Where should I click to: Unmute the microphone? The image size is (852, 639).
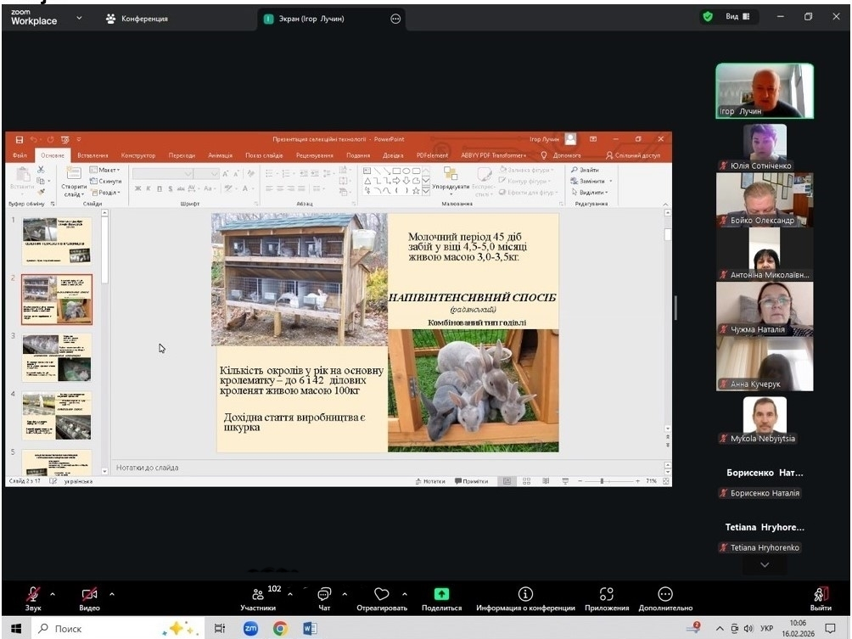point(33,595)
